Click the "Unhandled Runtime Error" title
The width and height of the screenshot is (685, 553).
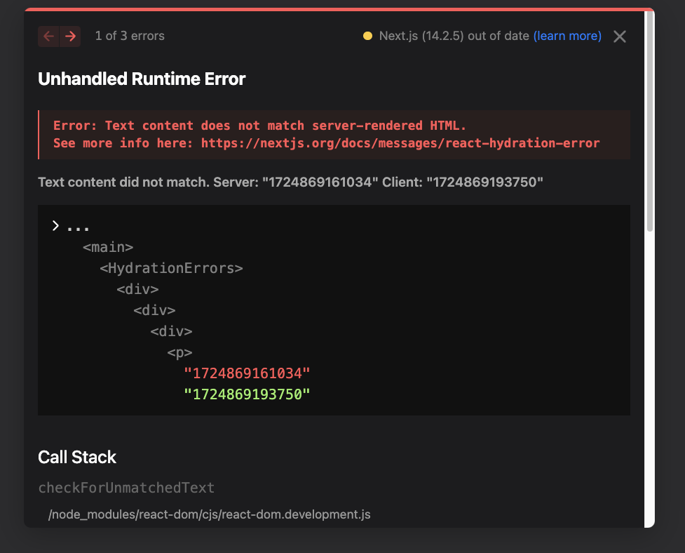pyautogui.click(x=142, y=79)
